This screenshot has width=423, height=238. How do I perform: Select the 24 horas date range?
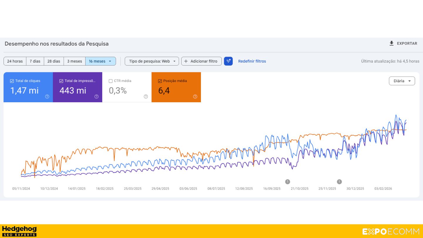15,61
